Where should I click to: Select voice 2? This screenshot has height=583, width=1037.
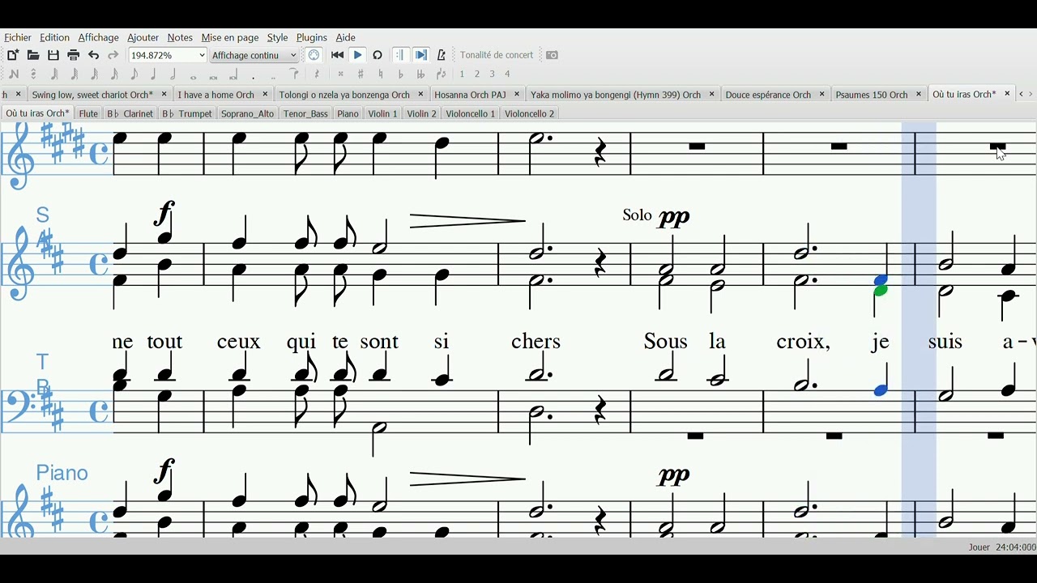click(x=477, y=74)
